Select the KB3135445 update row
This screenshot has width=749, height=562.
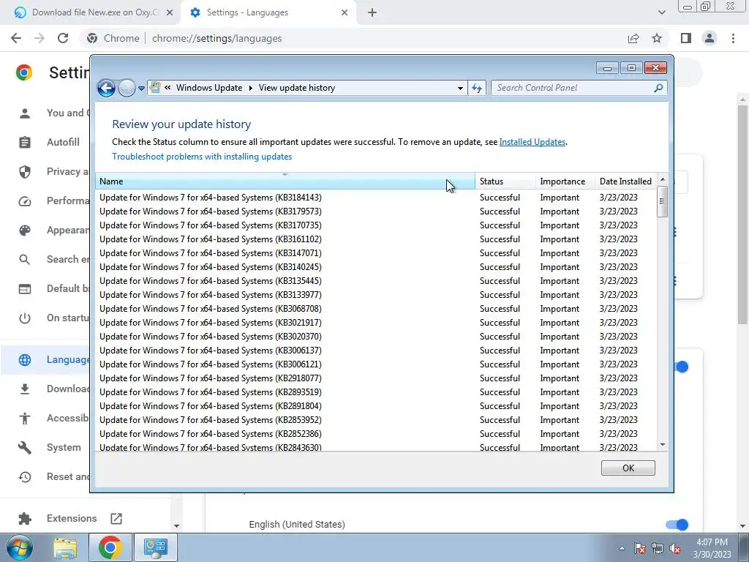[x=375, y=280]
